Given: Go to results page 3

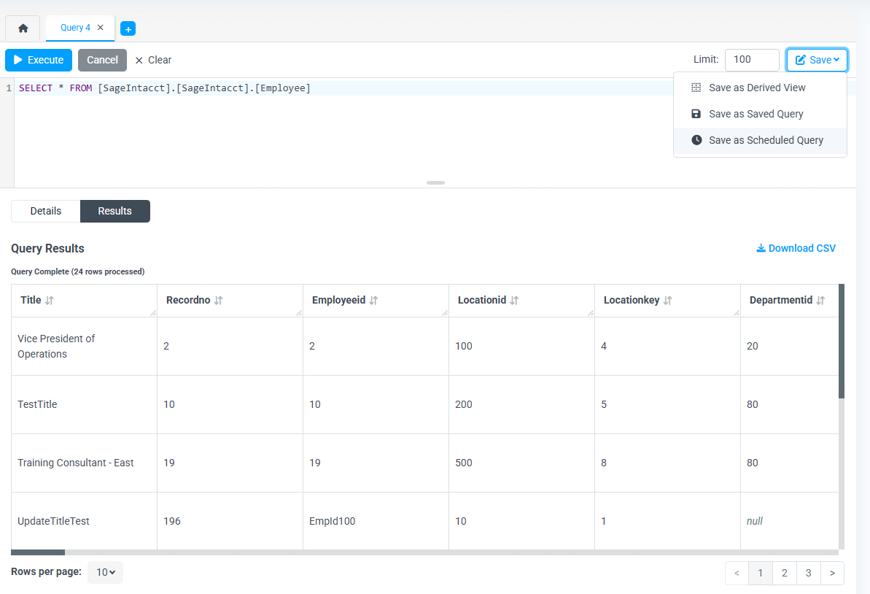Looking at the screenshot, I should click(808, 573).
